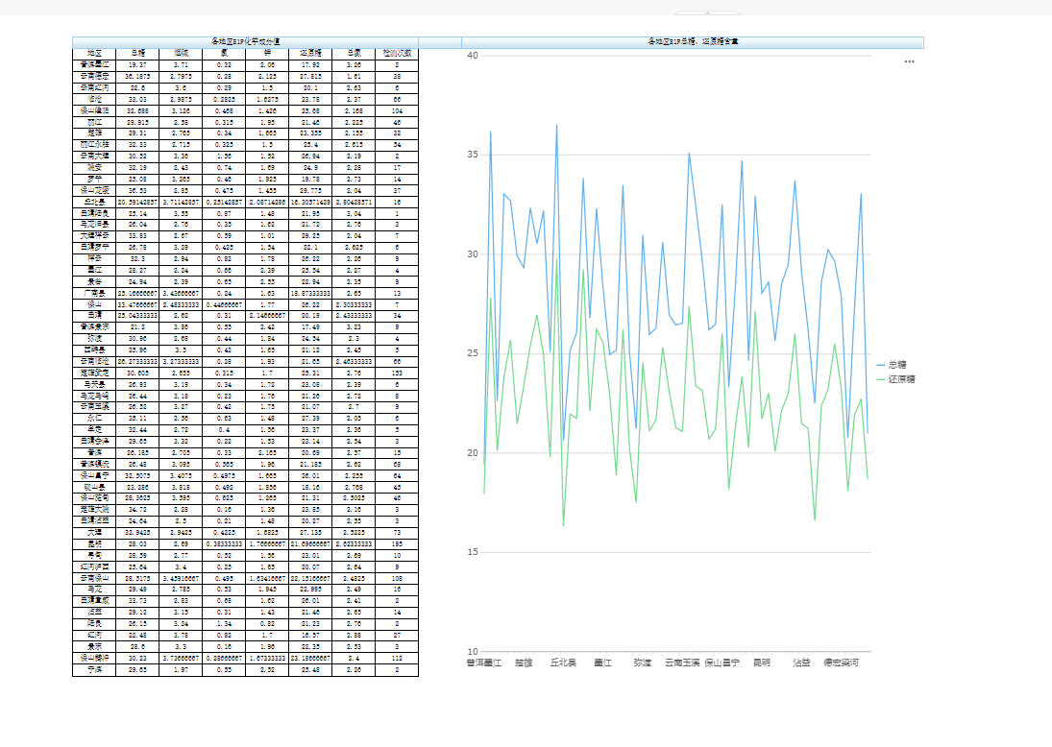The height and width of the screenshot is (747, 1052).
Task: Toggle the 总糖 series in chart legend
Action: click(x=892, y=365)
